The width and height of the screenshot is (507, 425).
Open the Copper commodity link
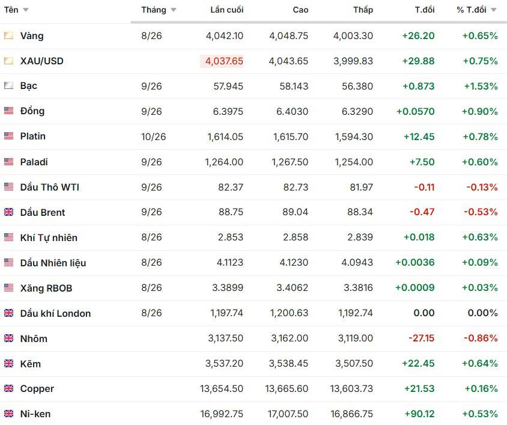click(37, 389)
